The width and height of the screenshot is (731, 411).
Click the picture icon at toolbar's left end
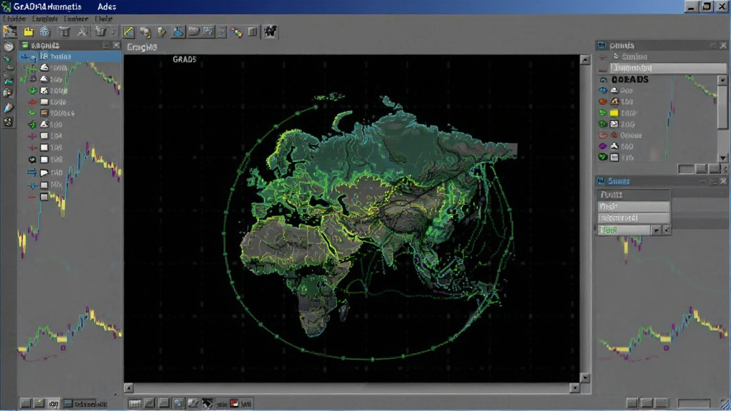click(10, 31)
